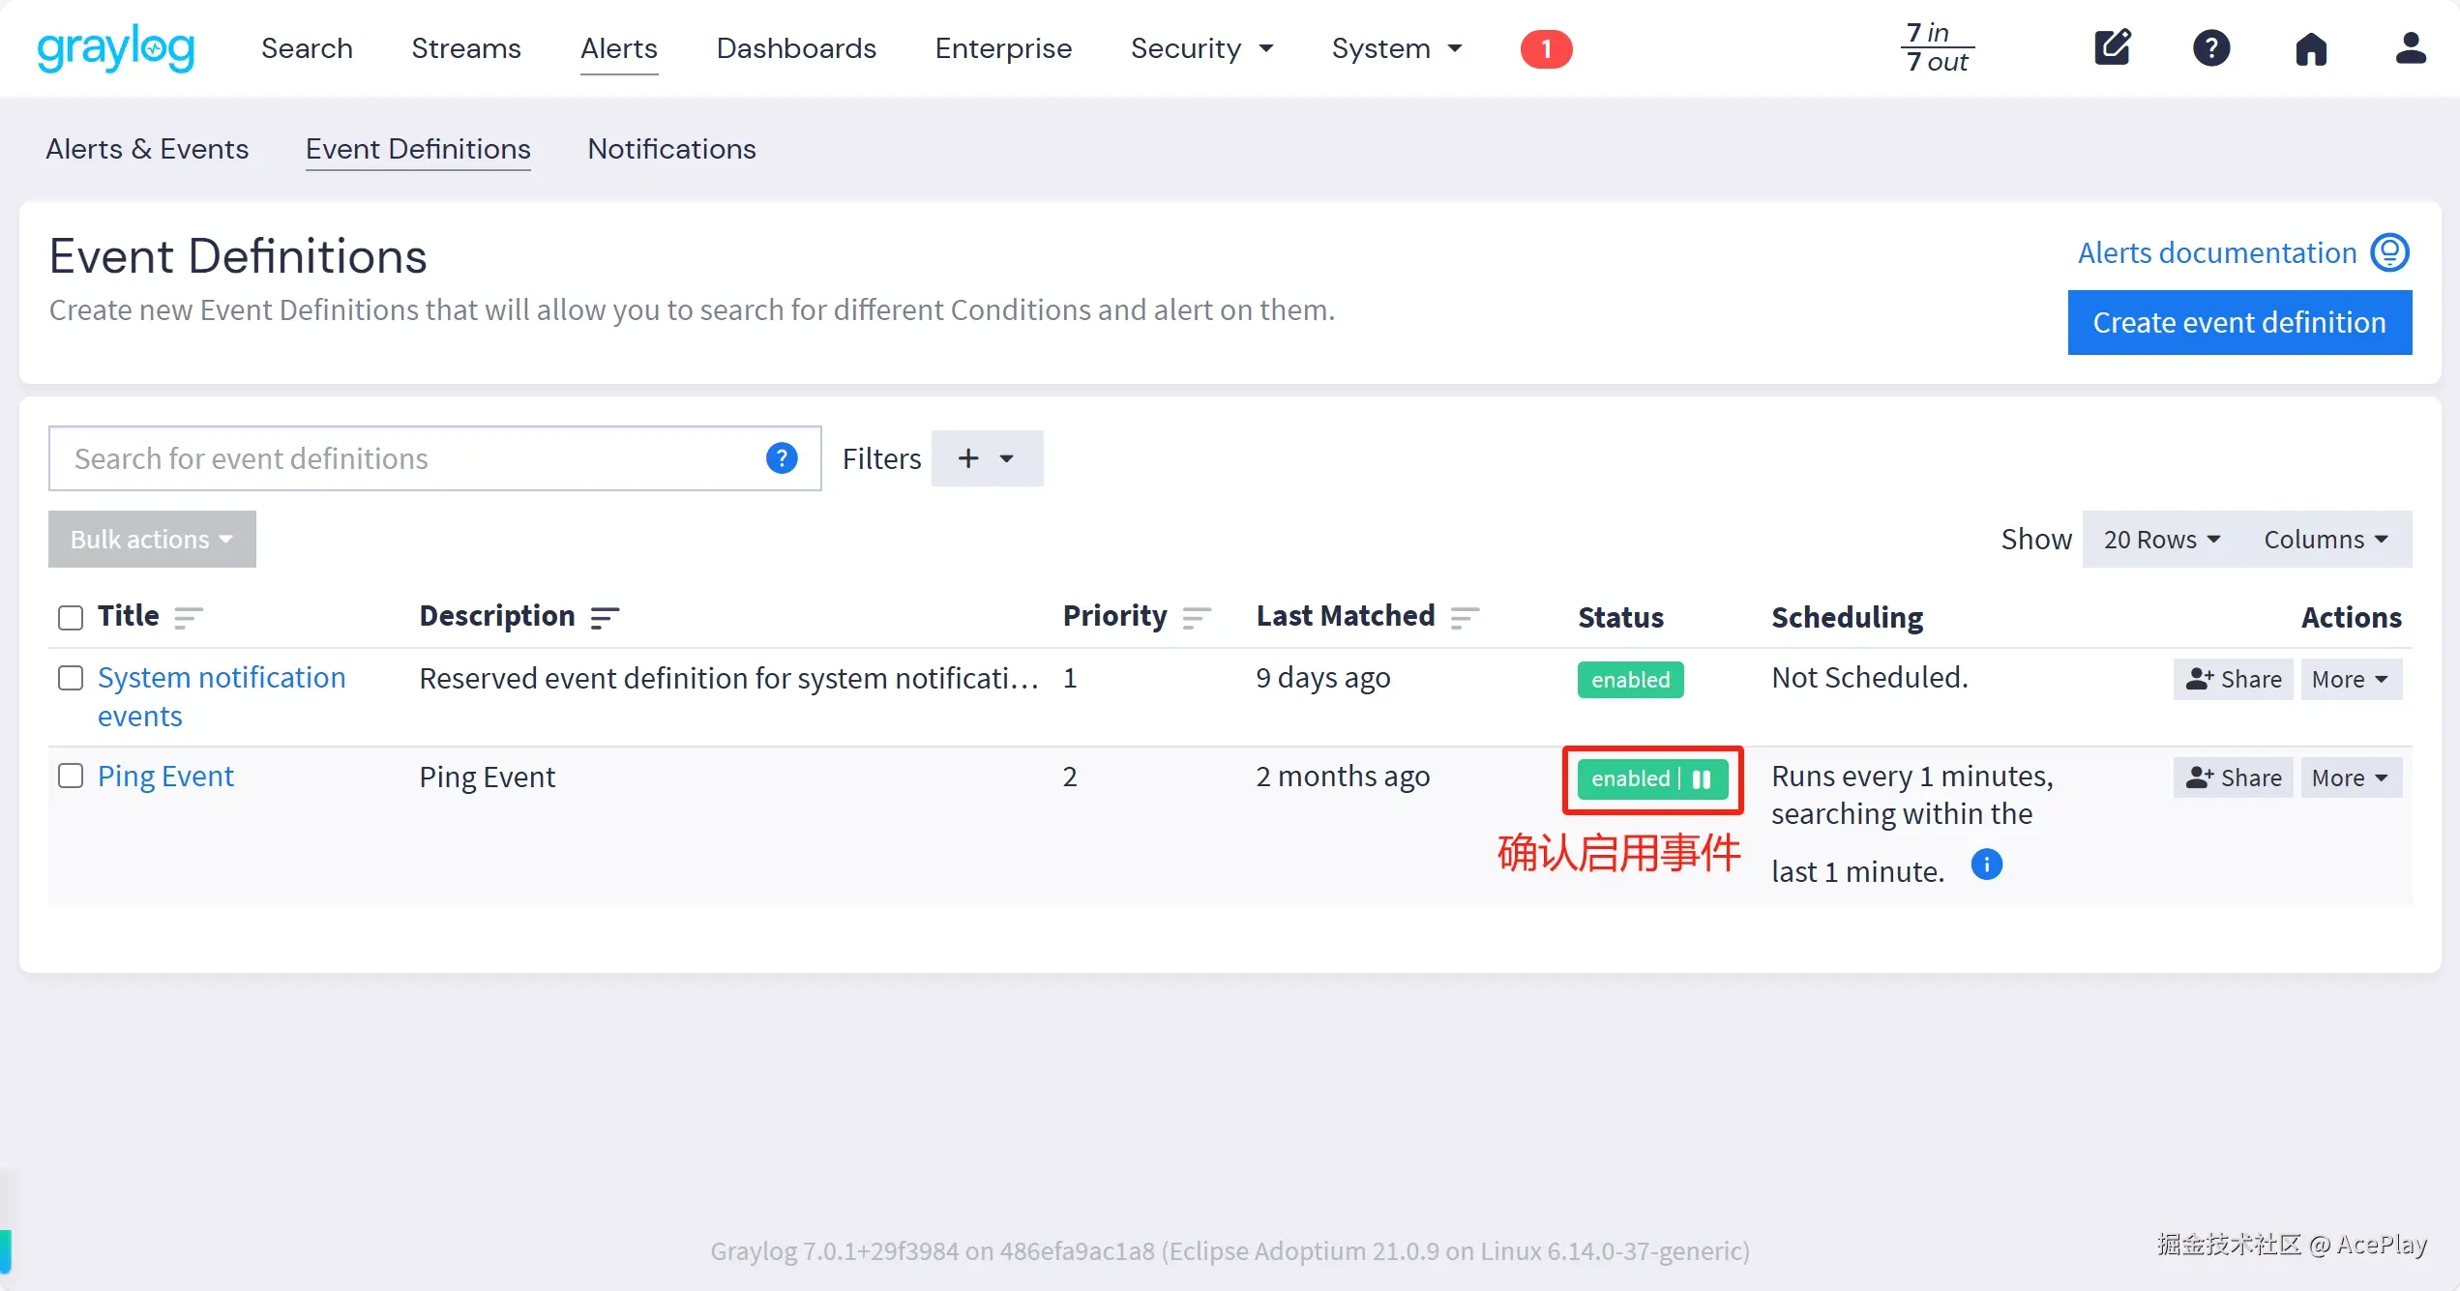
Task: Click Create event definition button
Action: coord(2238,322)
